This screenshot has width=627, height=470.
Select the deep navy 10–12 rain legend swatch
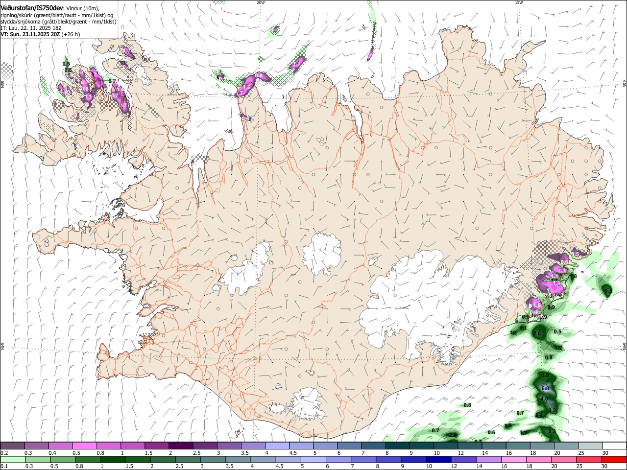(438, 460)
